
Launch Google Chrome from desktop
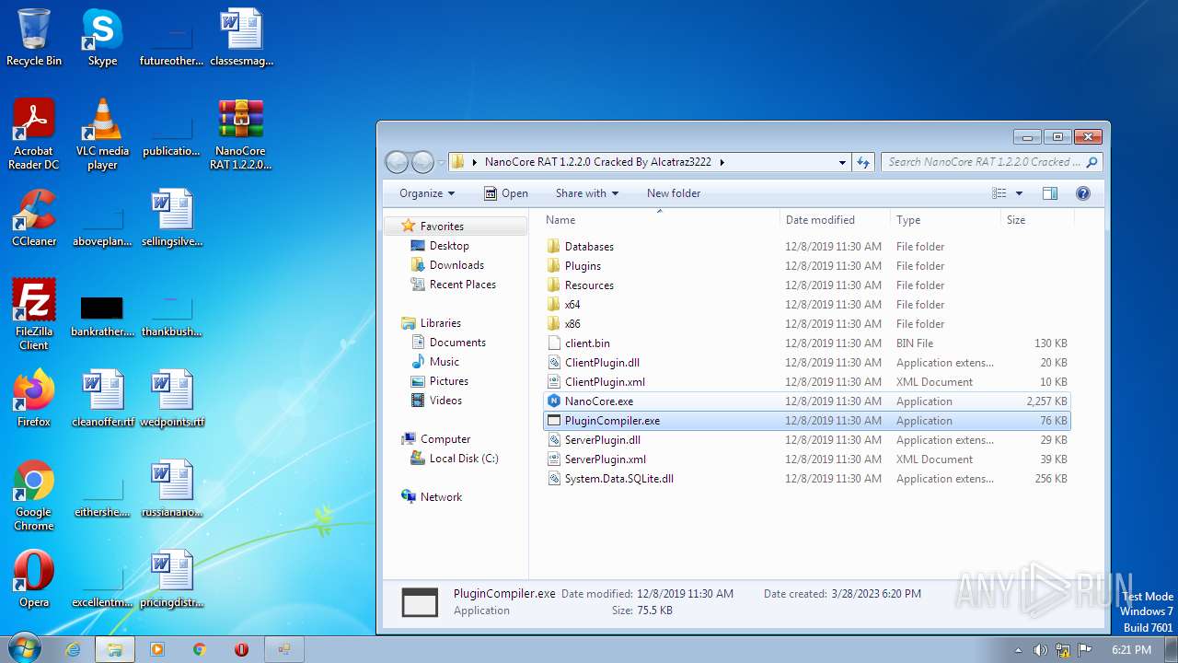coord(34,495)
